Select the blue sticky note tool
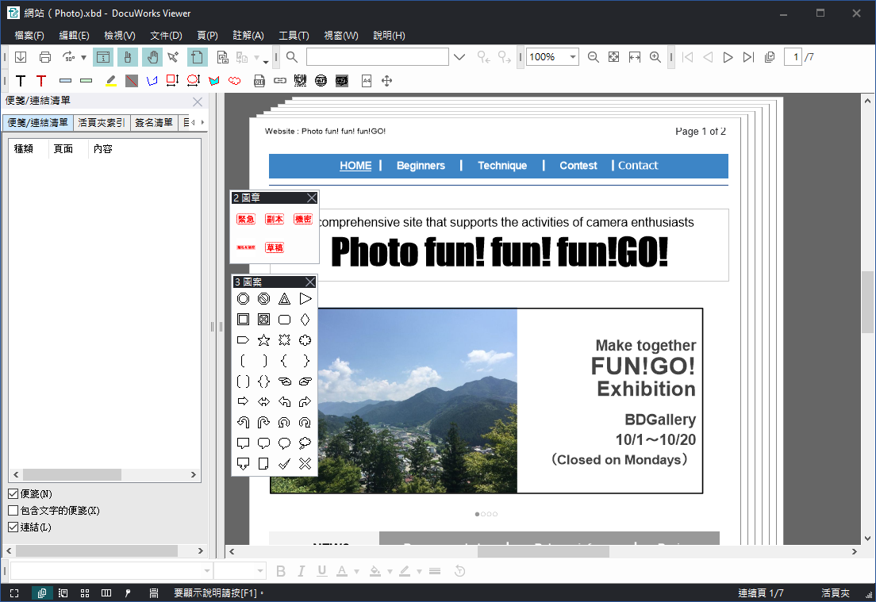This screenshot has height=602, width=876. coord(65,81)
